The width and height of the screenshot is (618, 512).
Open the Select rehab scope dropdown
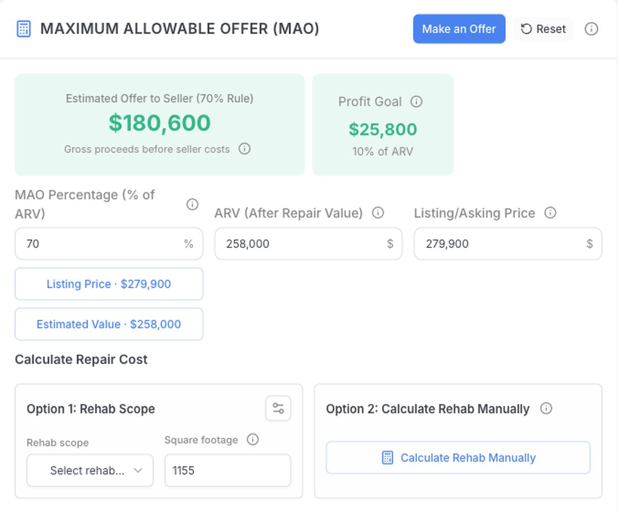pos(90,470)
